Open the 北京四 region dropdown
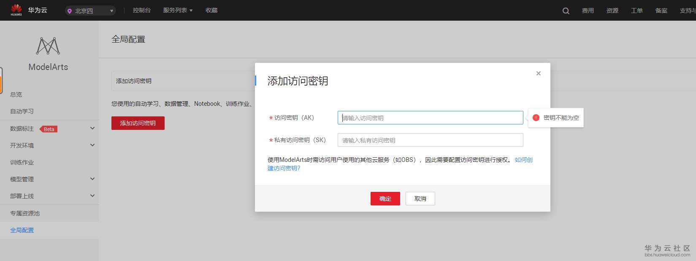 [x=91, y=11]
